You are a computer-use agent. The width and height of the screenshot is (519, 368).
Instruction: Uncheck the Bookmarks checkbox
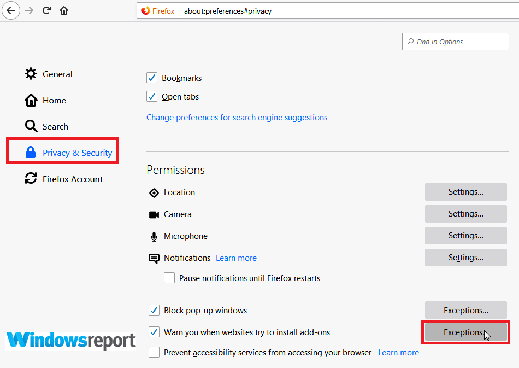click(x=152, y=78)
